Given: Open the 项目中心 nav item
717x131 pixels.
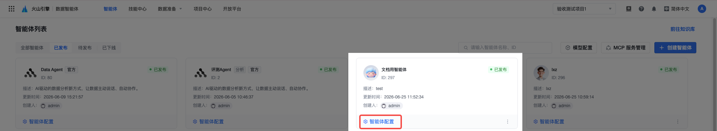Looking at the screenshot, I should coord(203,9).
